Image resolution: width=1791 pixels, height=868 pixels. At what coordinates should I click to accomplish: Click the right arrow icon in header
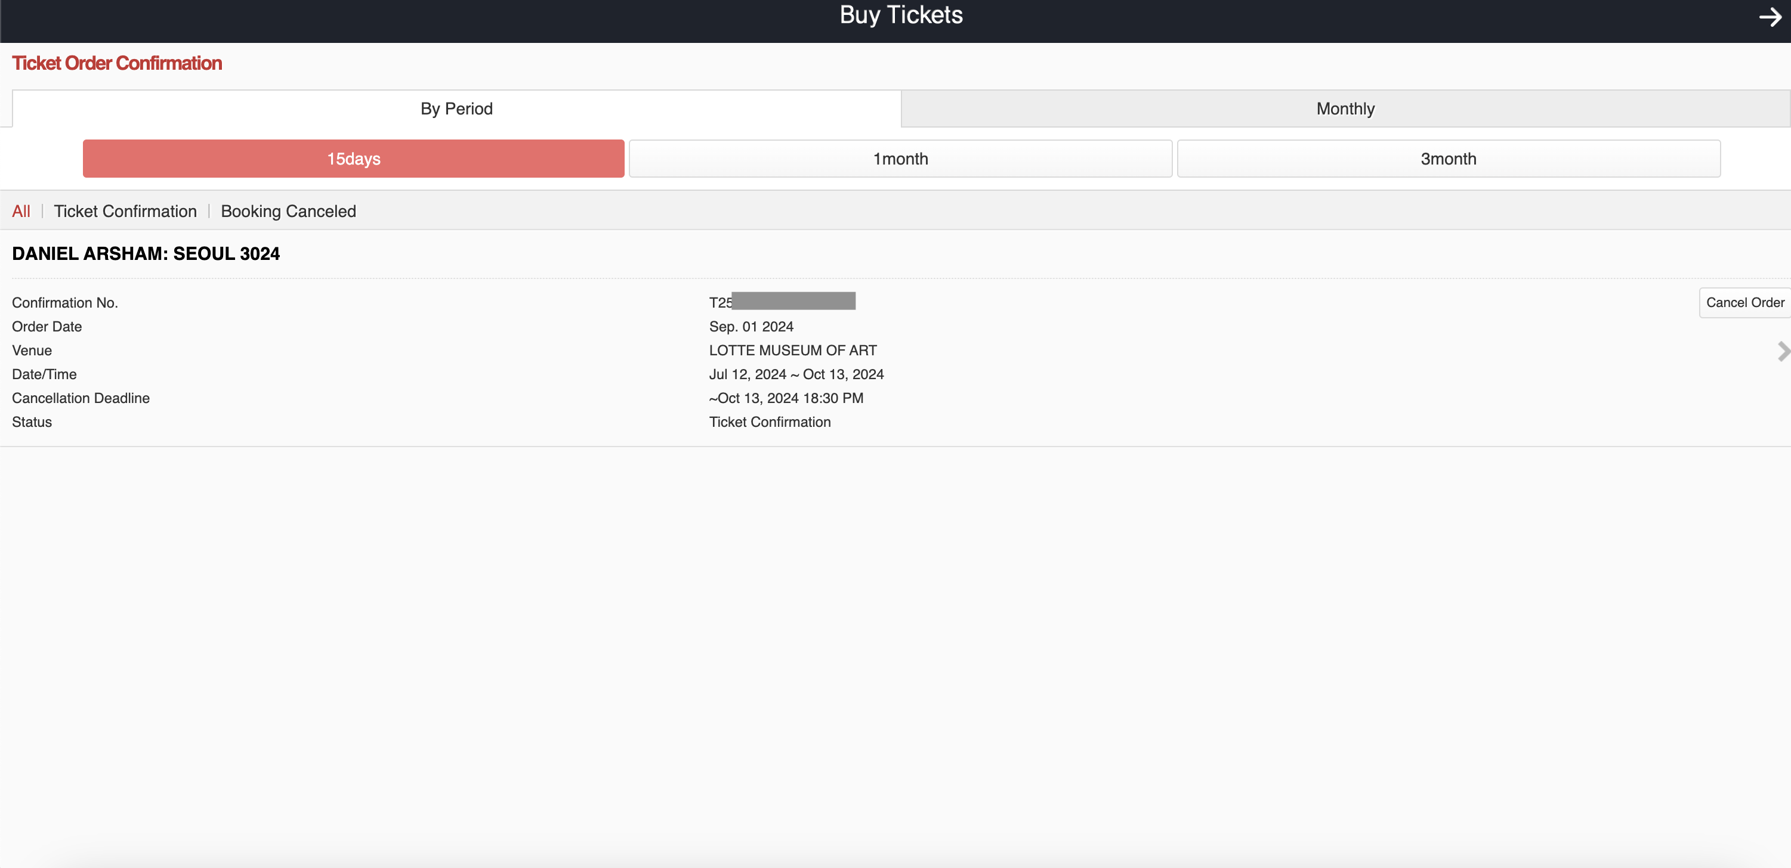pyautogui.click(x=1770, y=17)
